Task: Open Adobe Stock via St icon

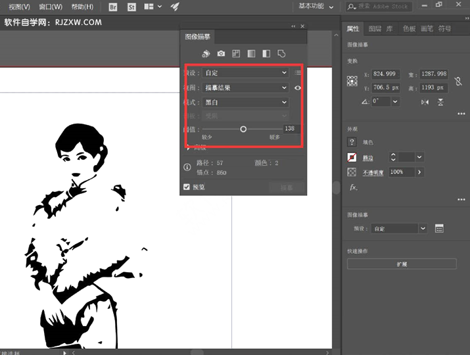Action: pos(131,7)
